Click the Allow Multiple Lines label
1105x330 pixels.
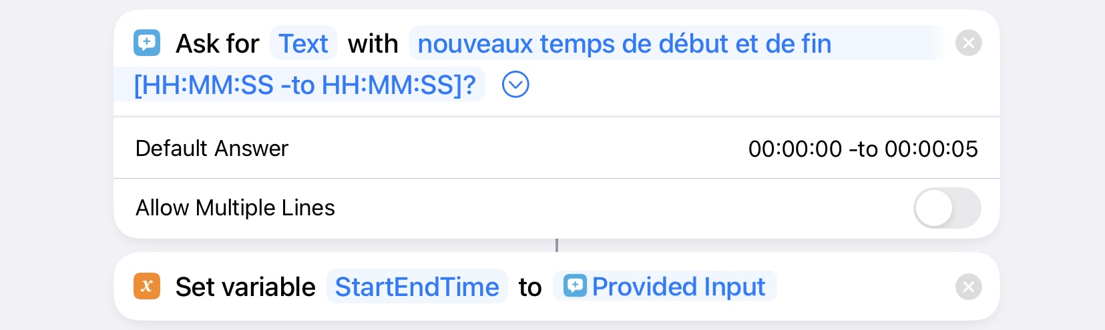tap(235, 208)
